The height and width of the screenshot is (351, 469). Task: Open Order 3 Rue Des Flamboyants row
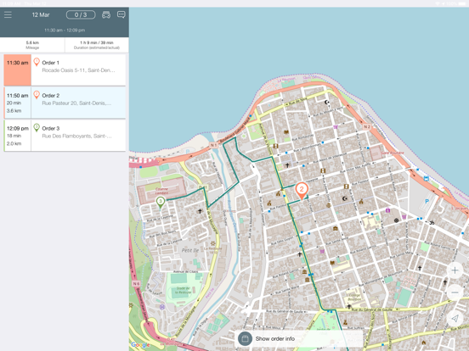click(65, 136)
